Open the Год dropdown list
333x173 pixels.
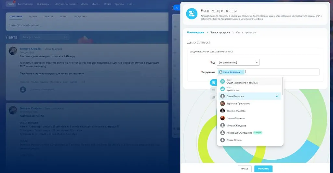click(x=238, y=62)
